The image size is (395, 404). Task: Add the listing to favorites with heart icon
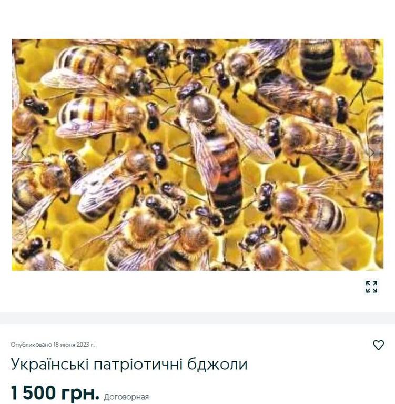378,345
